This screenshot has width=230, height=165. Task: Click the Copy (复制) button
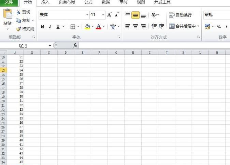click(x=23, y=20)
